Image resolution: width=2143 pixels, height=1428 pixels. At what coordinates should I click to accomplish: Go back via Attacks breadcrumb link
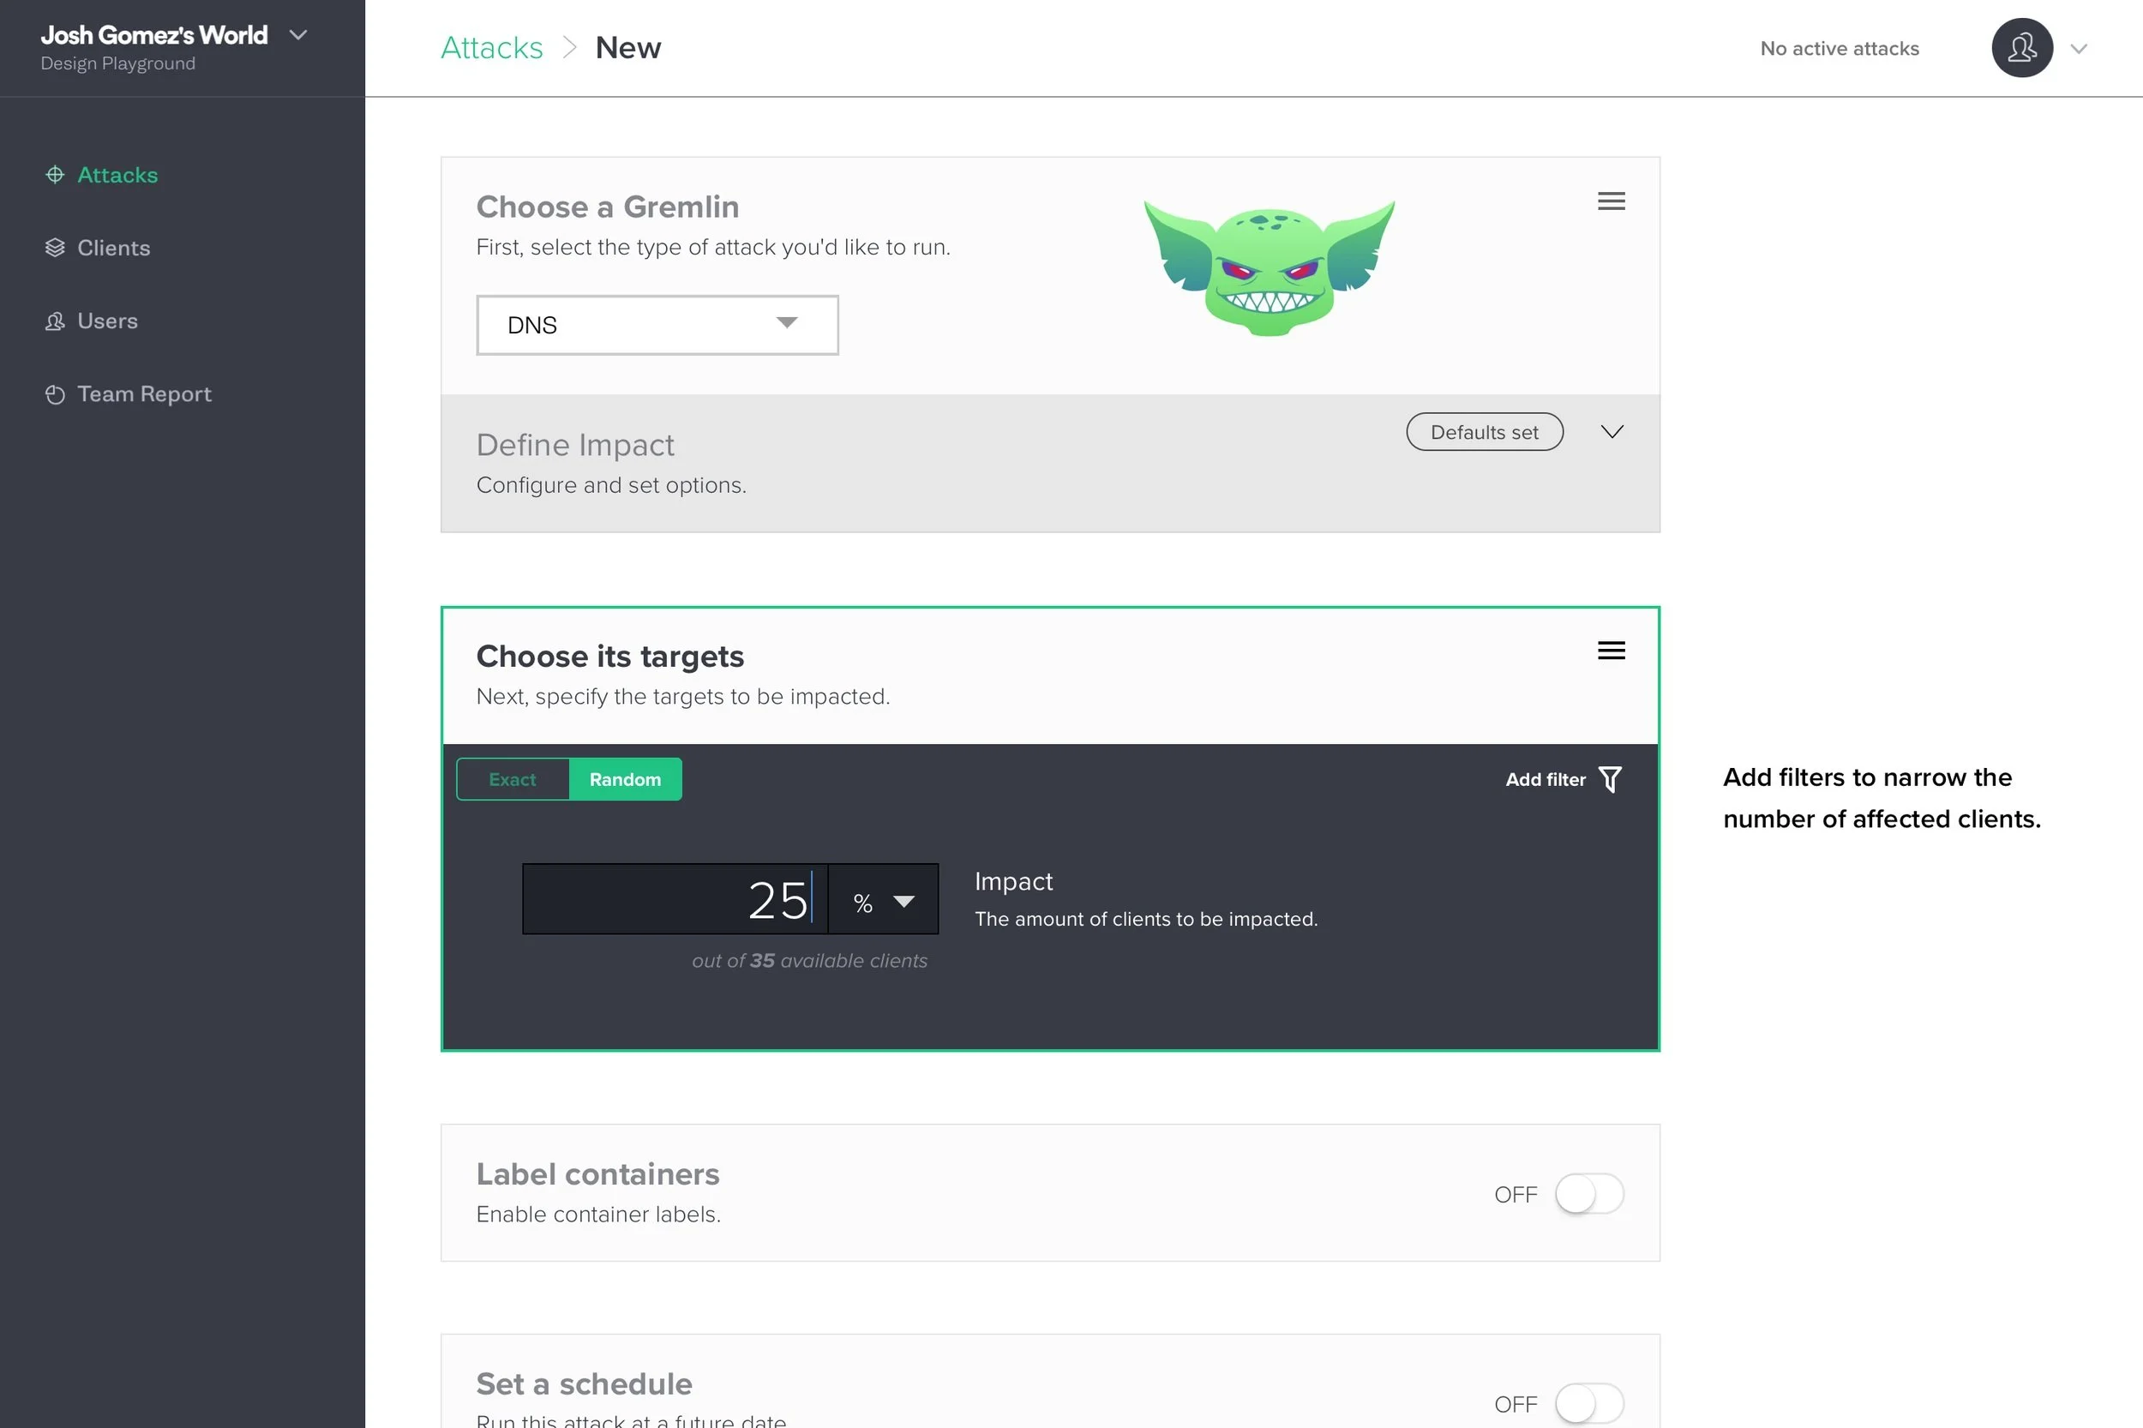491,48
